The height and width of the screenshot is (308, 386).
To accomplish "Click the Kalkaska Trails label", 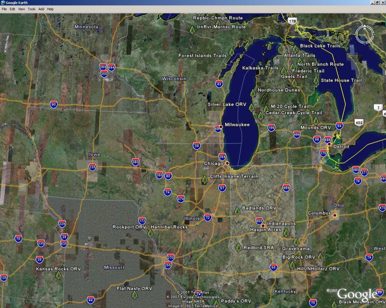I will tap(260, 68).
